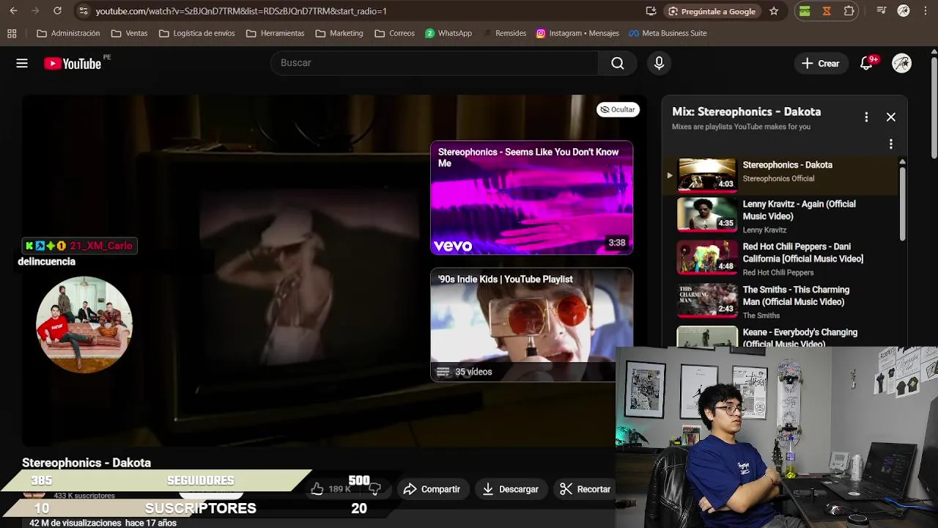
Task: Open Logística de envíos bookmarks folder
Action: pos(196,33)
